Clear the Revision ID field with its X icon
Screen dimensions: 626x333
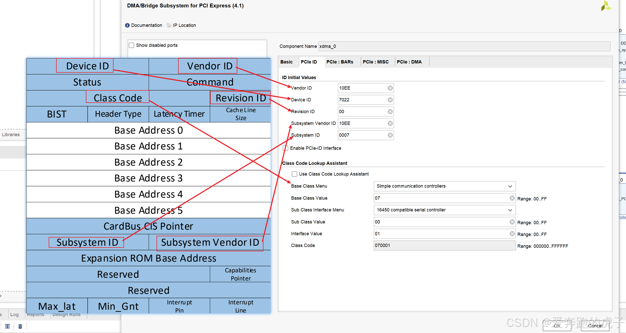(390, 112)
